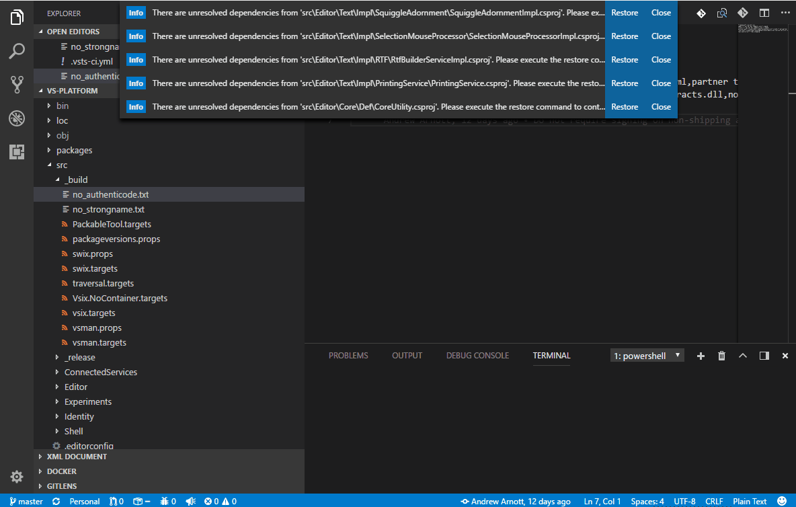Viewport: 796px width, 507px height.
Task: Expand the packages folder
Action: (x=48, y=150)
